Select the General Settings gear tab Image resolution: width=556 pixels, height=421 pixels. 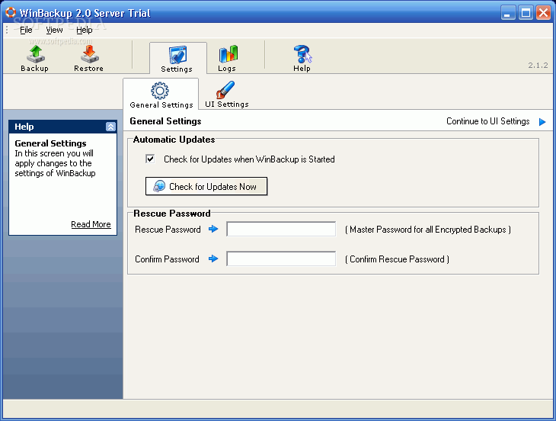[x=161, y=95]
